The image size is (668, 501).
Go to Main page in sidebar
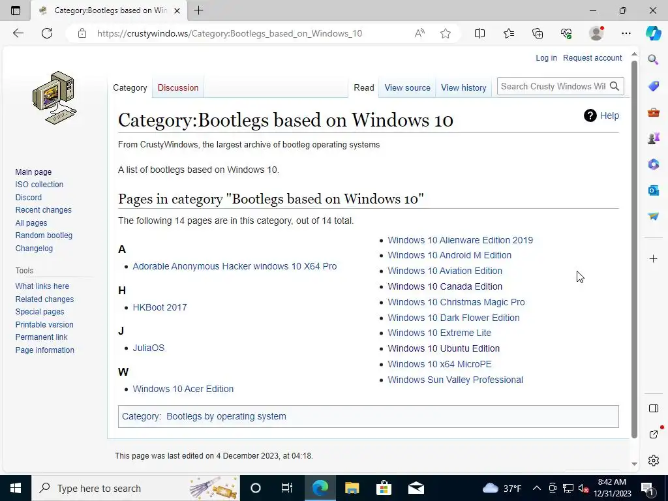click(33, 172)
